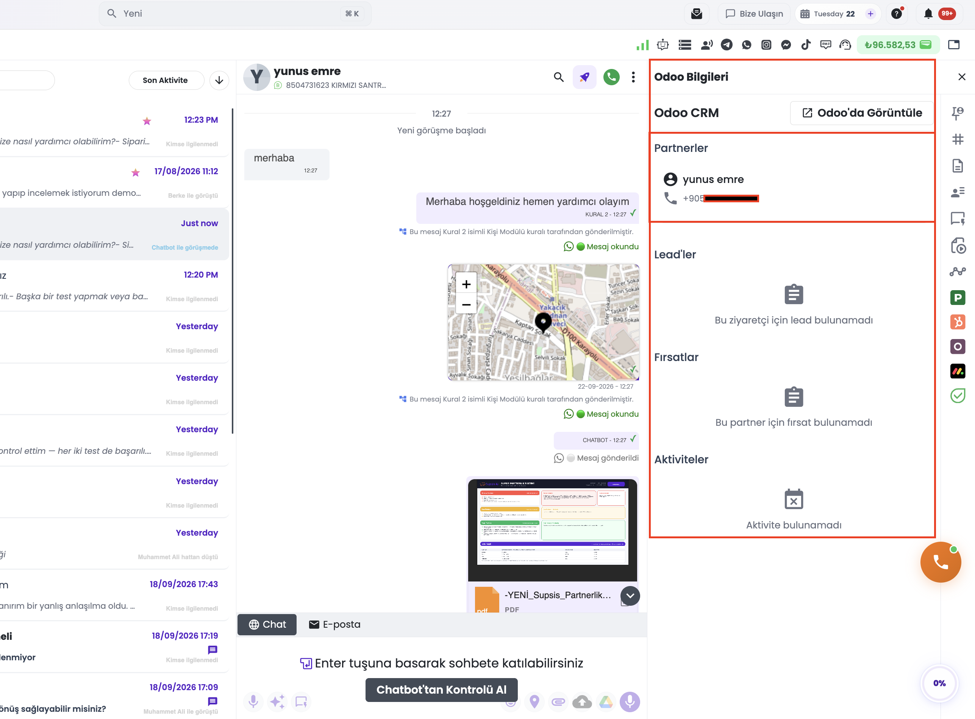Screen dimensions: 975x719
Task: Open the conversation dated 17/08/2026 11:12
Action: pos(114,183)
